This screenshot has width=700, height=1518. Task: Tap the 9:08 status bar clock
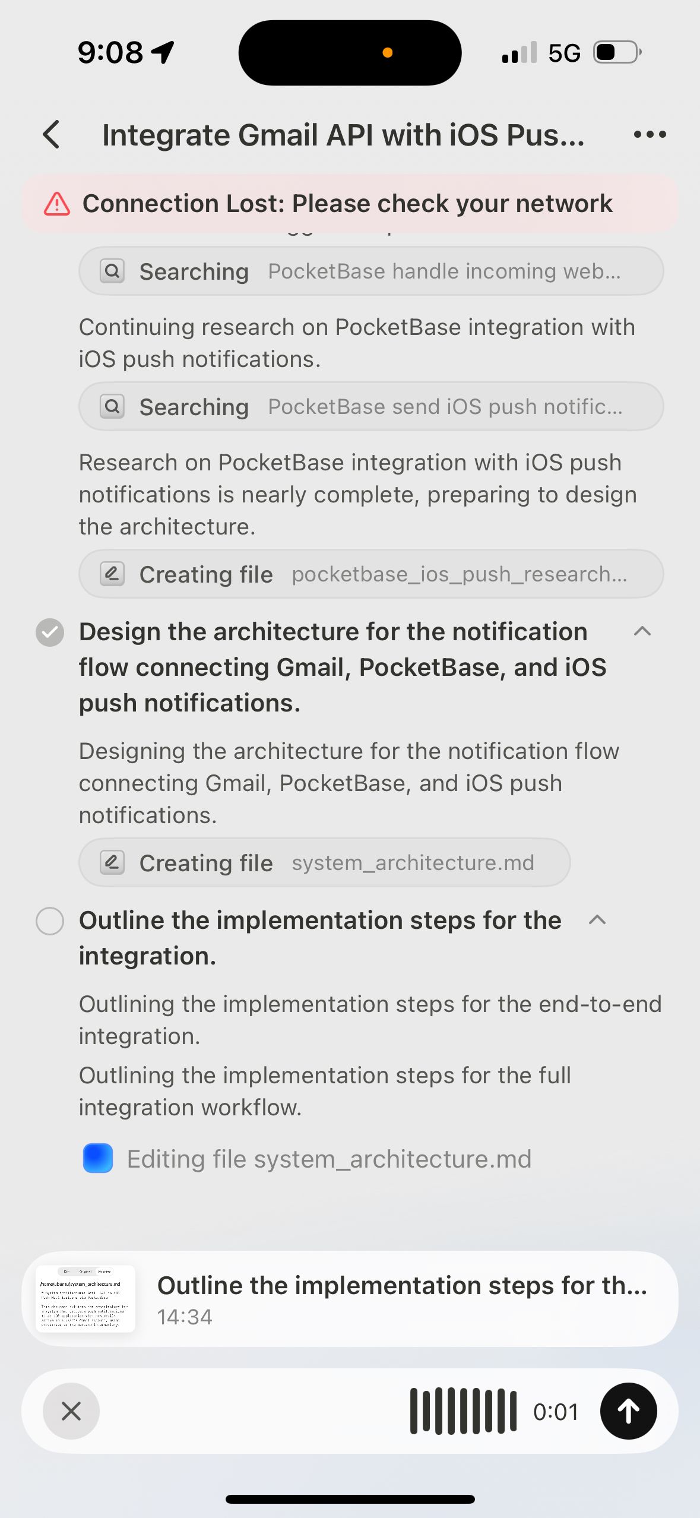pos(110,53)
